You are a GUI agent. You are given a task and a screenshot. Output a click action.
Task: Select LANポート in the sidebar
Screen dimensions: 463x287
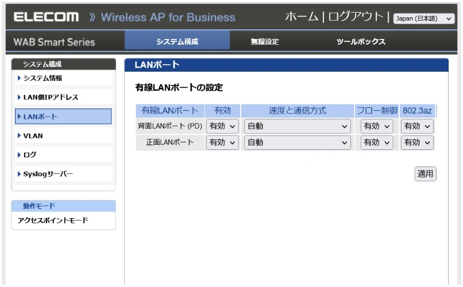coord(64,117)
